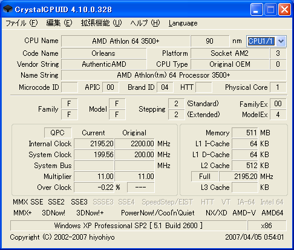This screenshot has width=294, height=250.
Task: Click the Memory value 511
Action: [x=245, y=133]
